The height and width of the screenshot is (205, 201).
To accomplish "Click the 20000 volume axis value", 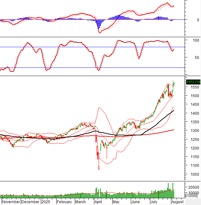I will coord(194,187).
